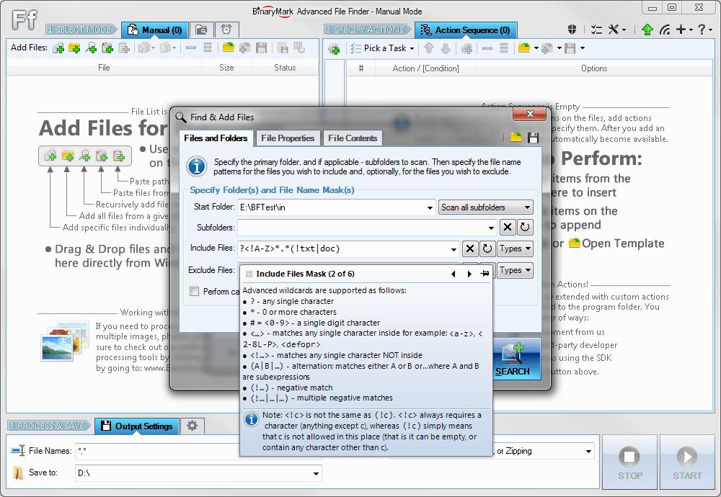Click the Find & Add Files toolbar icon
The image size is (721, 497).
pyautogui.click(x=91, y=48)
